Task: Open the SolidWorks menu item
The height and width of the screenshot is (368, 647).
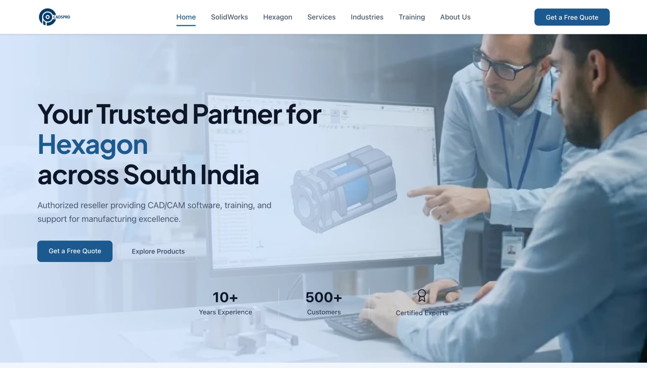Action: click(x=229, y=17)
